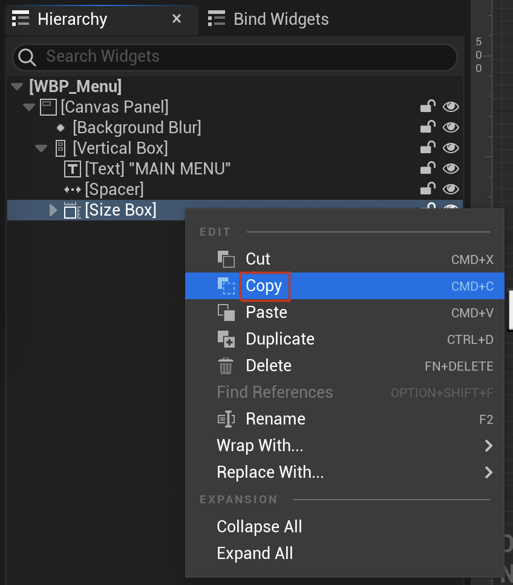Choose Collapse All in the Expansion section
The height and width of the screenshot is (585, 513).
(260, 527)
